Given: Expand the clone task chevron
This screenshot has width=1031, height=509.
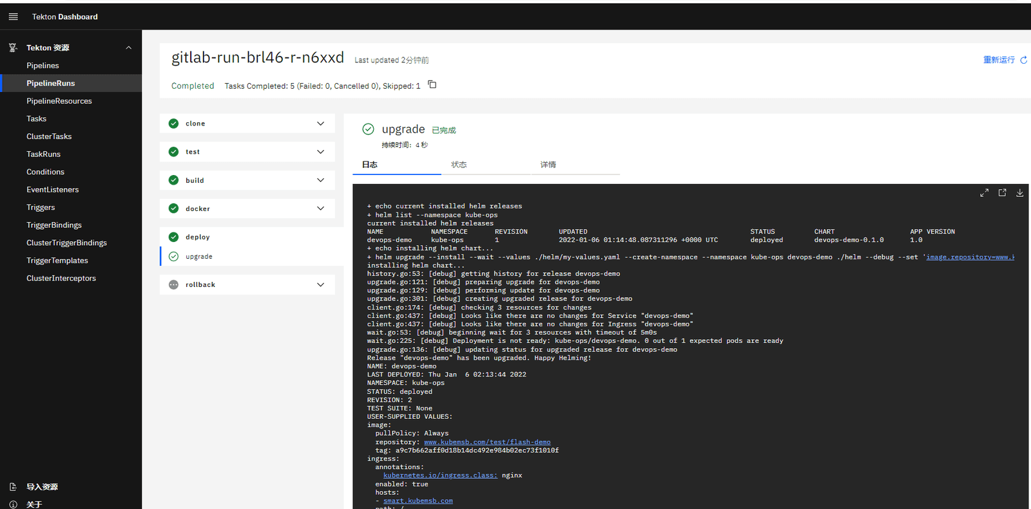Looking at the screenshot, I should 320,124.
